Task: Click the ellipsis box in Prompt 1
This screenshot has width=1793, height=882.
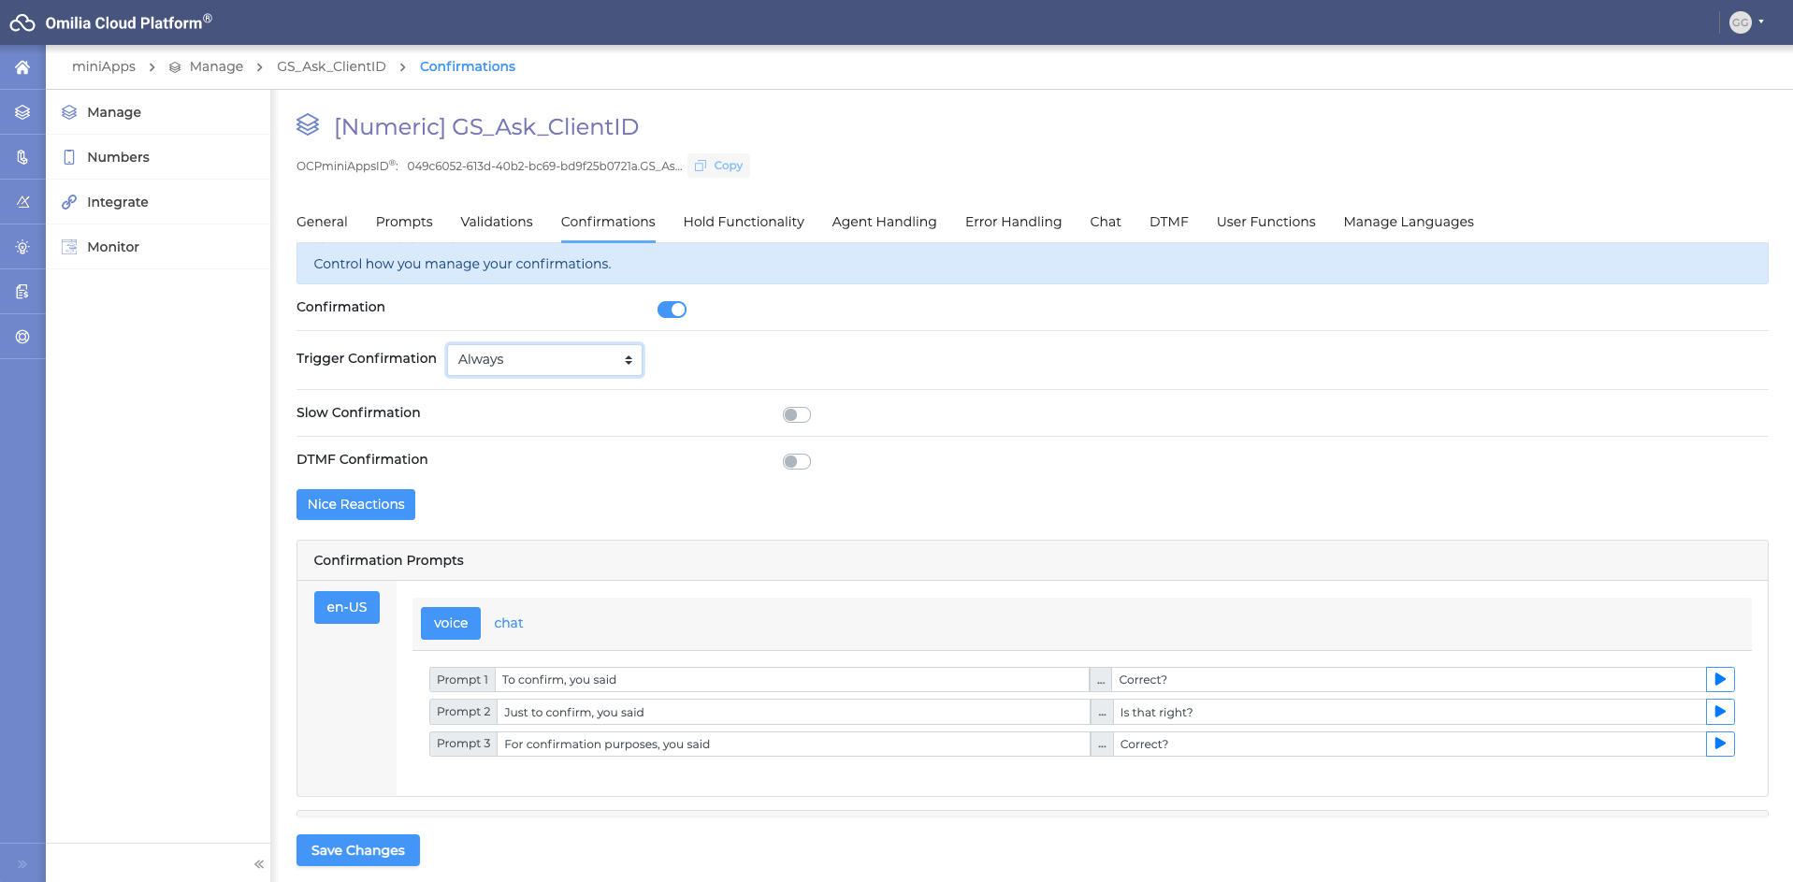Action: [x=1101, y=680]
